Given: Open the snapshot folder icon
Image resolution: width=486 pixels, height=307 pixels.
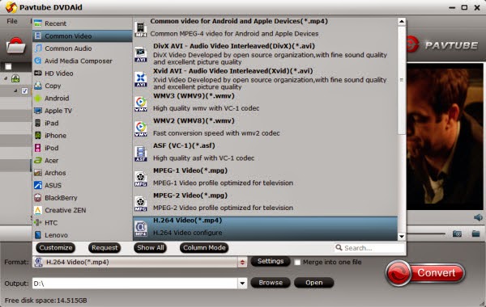Looking at the screenshot, I should tap(475, 233).
